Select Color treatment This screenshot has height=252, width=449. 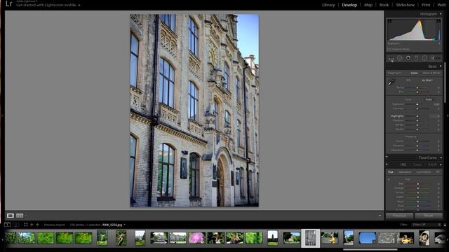coord(414,73)
